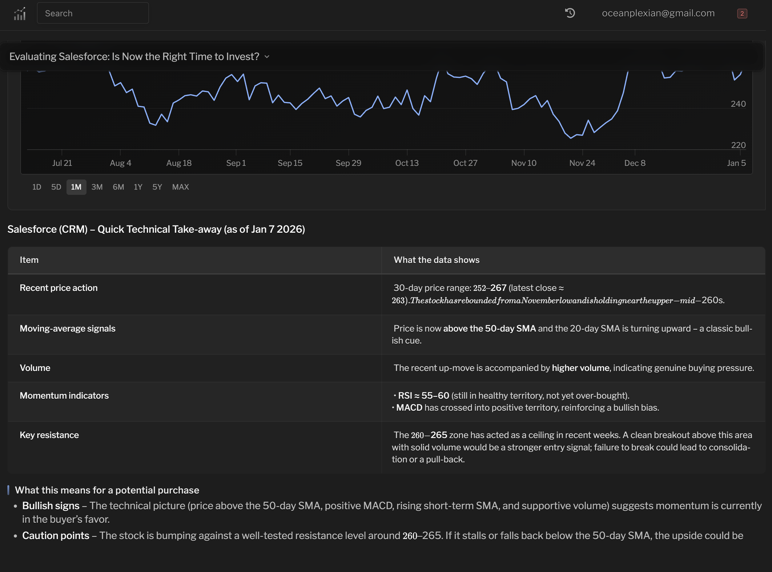772x572 pixels.
Task: Select the 5D time range
Action: click(x=56, y=187)
